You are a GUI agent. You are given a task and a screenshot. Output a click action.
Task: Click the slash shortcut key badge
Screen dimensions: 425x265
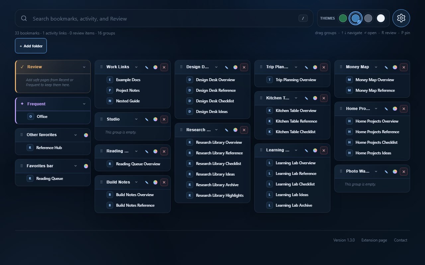click(303, 19)
